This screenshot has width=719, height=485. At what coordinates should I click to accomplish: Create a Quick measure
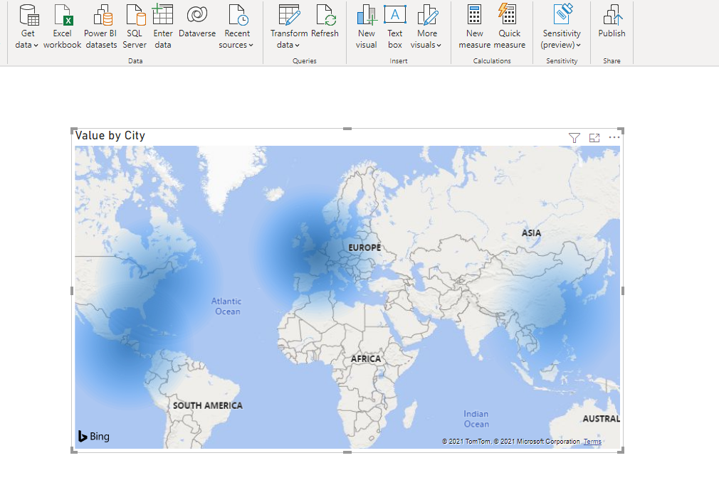coord(510,26)
